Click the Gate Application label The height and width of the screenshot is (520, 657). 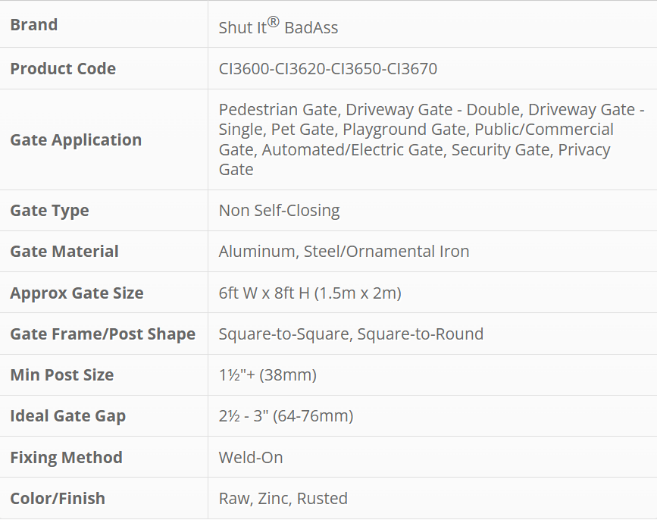pyautogui.click(x=76, y=140)
